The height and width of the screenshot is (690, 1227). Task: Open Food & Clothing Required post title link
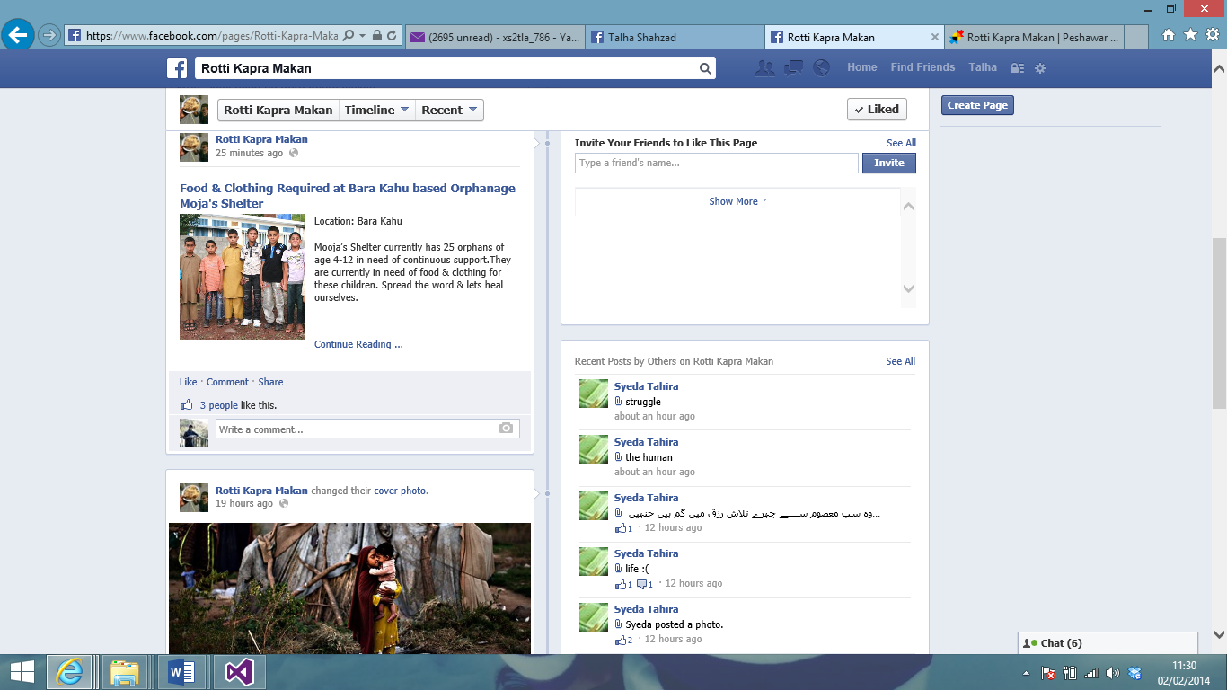tap(348, 196)
